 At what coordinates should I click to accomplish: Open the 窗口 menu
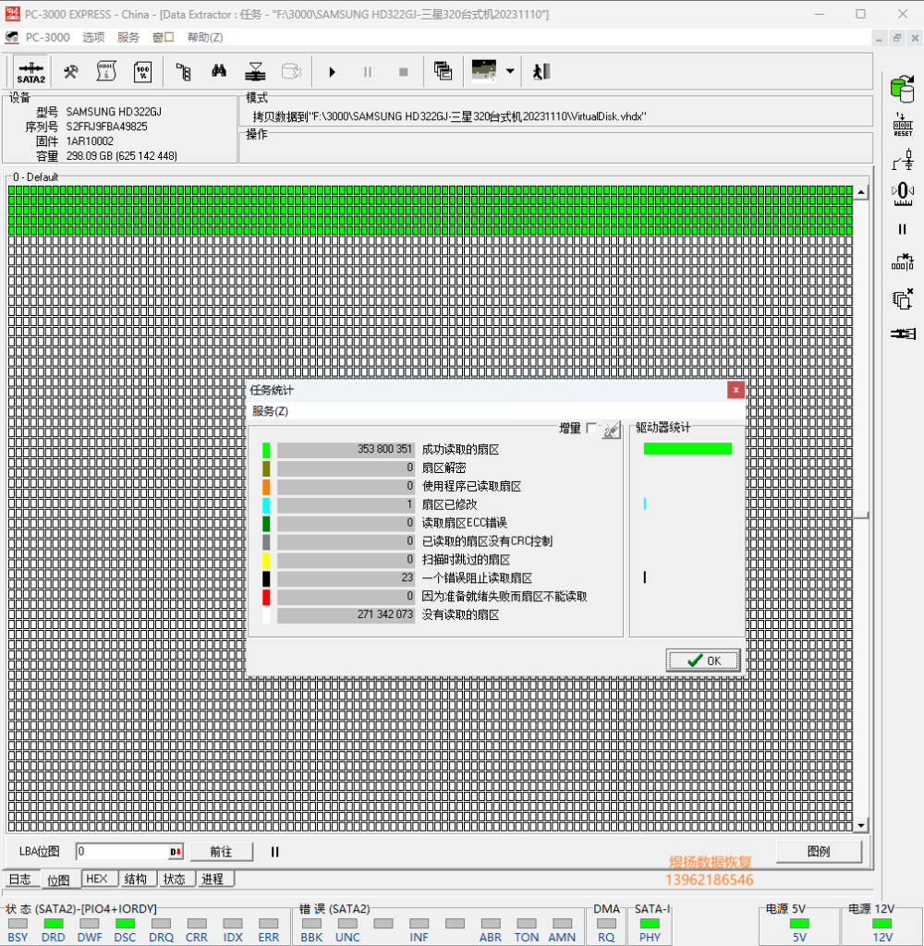coord(163,37)
